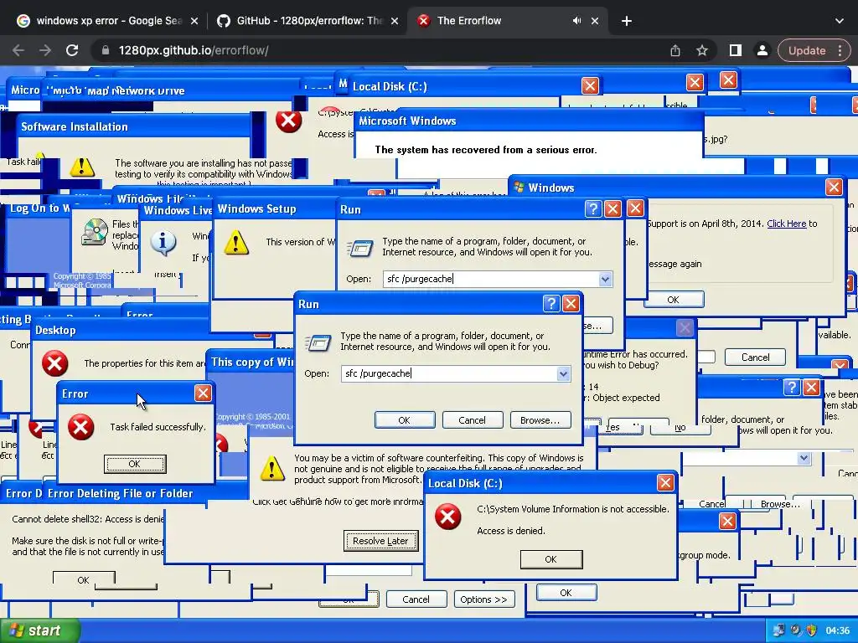Viewport: 858px width, 643px height.
Task: Click the Chrome back arrow
Action: coord(18,50)
